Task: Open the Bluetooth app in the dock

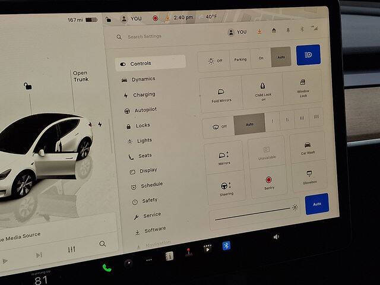Action: coord(226,246)
